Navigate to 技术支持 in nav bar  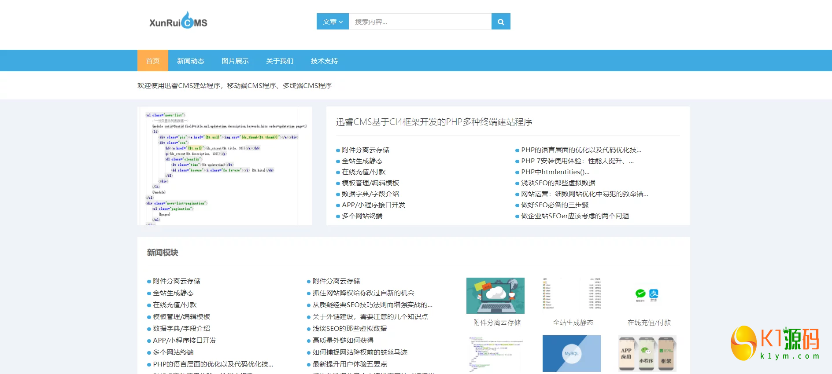[324, 61]
